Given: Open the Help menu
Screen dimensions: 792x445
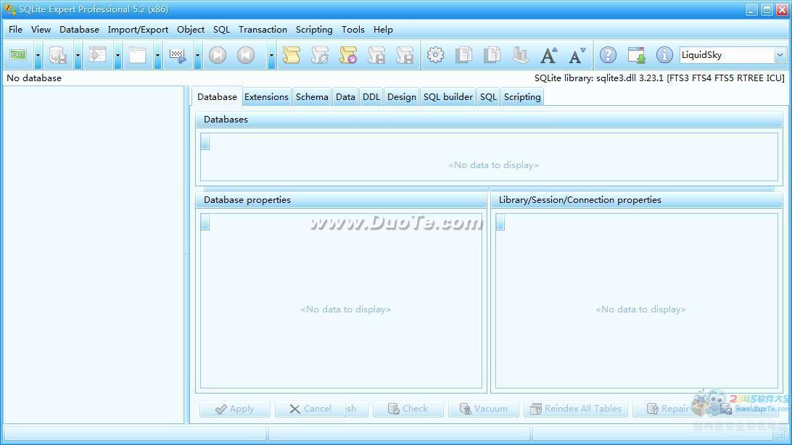Looking at the screenshot, I should tap(384, 29).
